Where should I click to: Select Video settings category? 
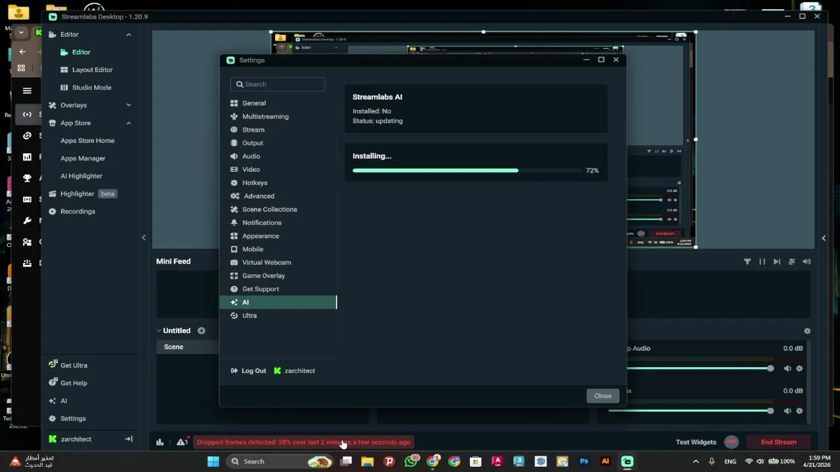(x=278, y=169)
